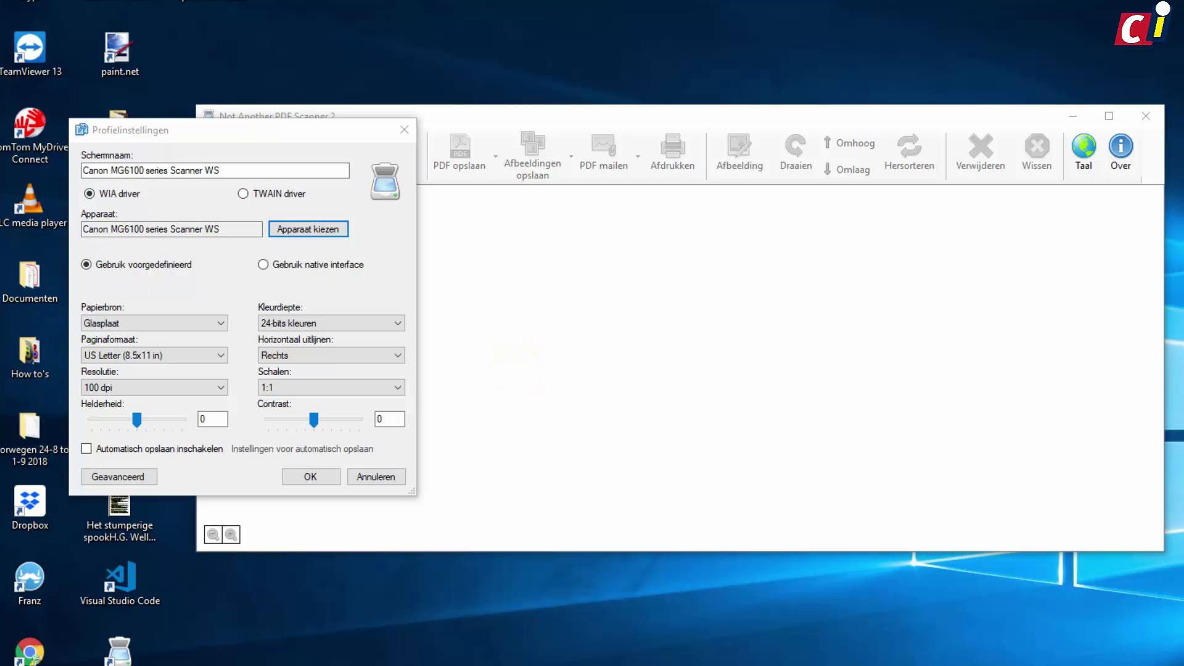Click the PDF opslaan toolbar icon
The image size is (1184, 666).
click(x=459, y=147)
